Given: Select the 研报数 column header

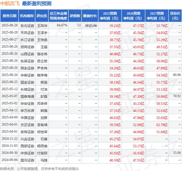Looking at the screenshot, I should pos(75,16).
